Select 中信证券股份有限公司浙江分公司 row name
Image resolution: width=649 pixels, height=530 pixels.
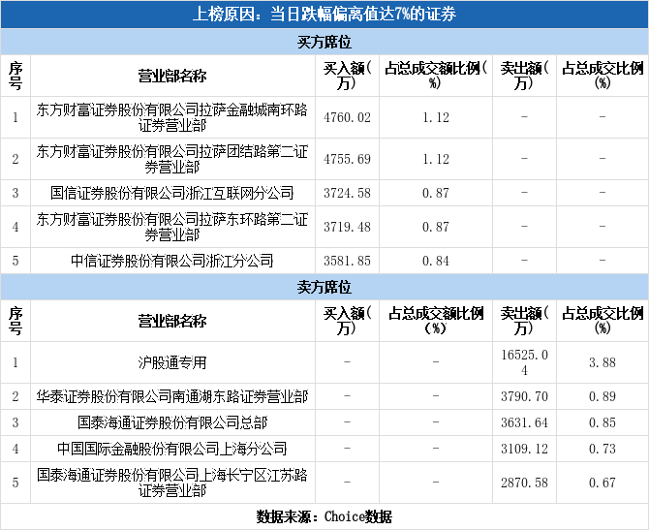(x=172, y=261)
